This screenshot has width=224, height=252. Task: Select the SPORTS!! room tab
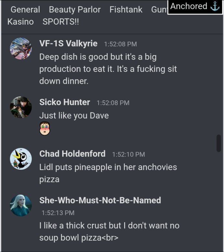pyautogui.click(x=61, y=22)
